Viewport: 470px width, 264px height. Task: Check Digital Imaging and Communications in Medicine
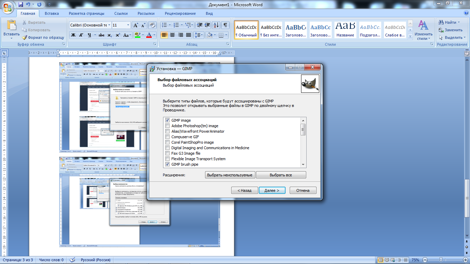pos(168,148)
